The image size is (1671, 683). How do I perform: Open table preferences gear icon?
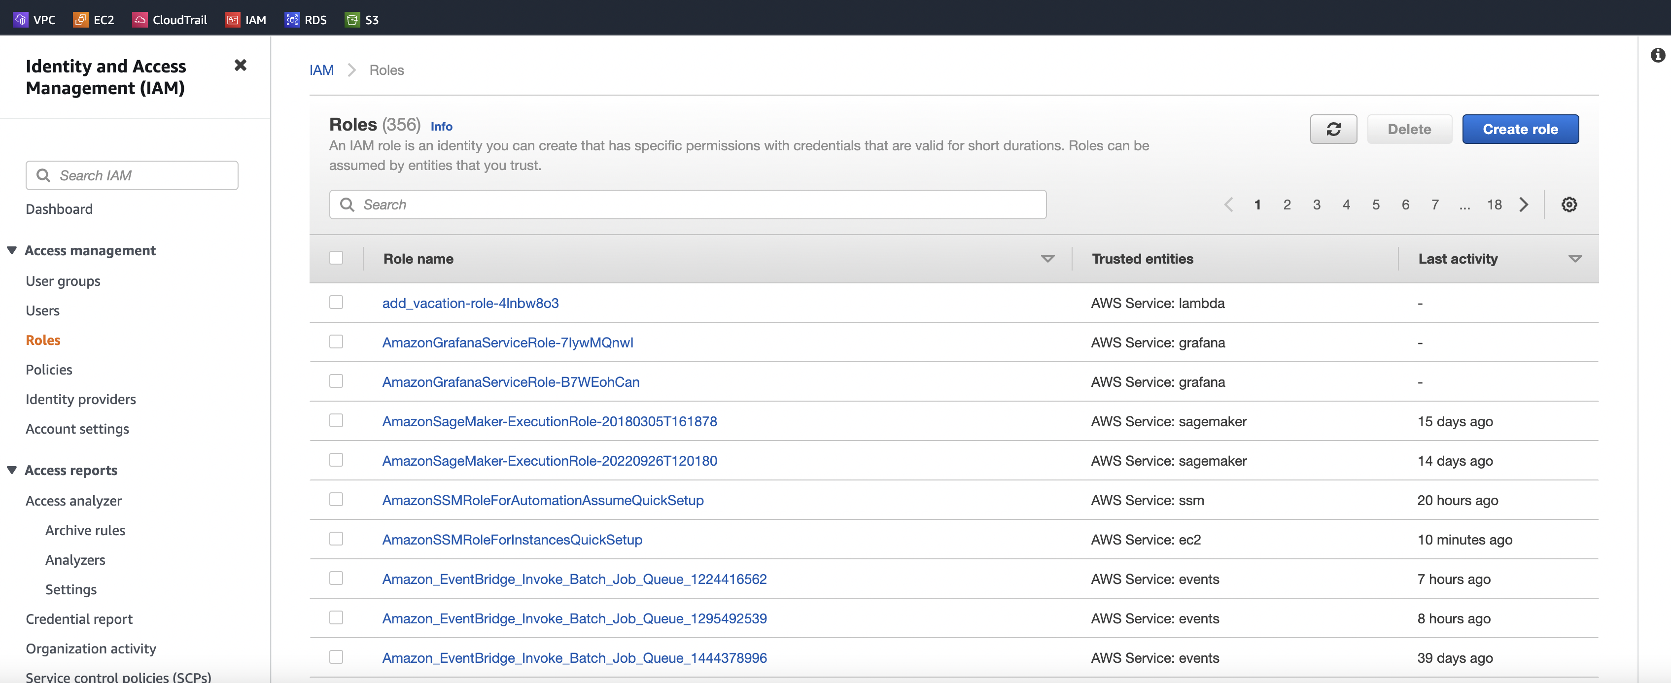(1568, 205)
